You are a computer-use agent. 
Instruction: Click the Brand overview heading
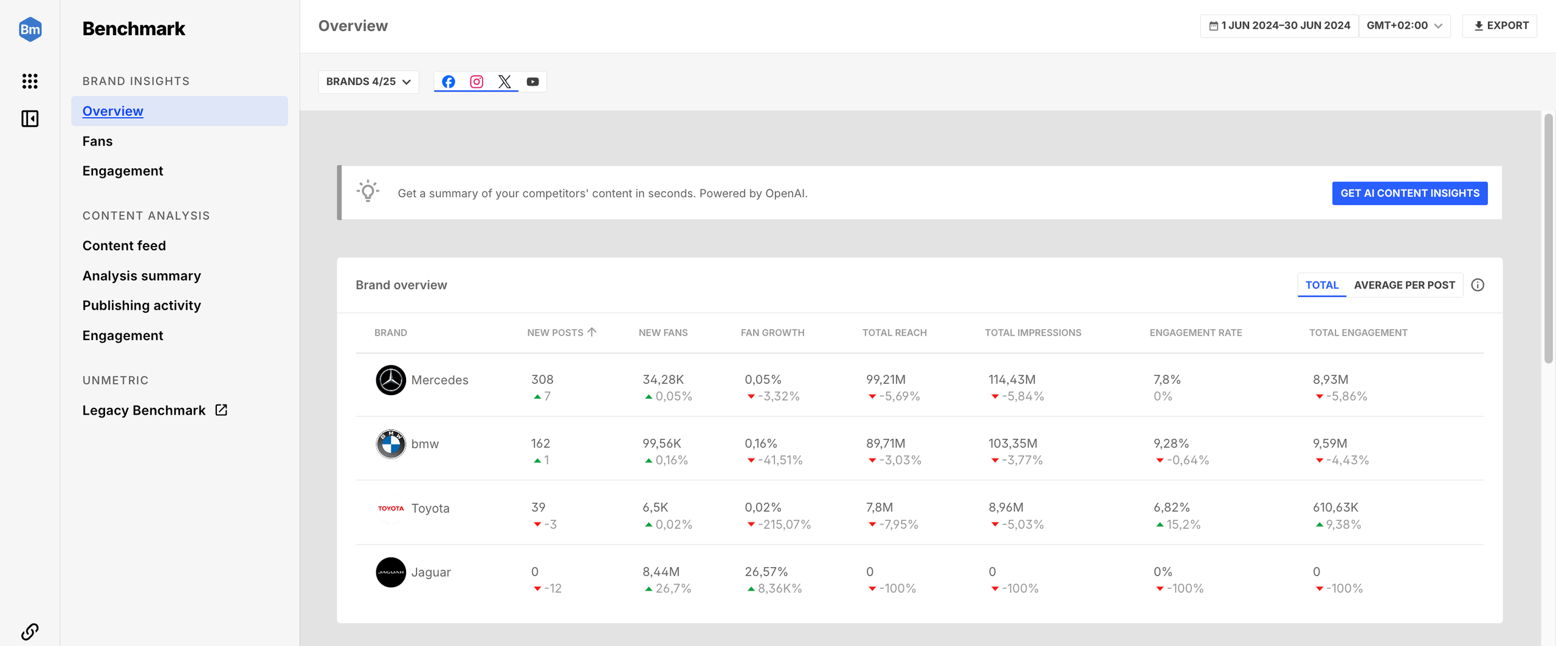click(401, 285)
